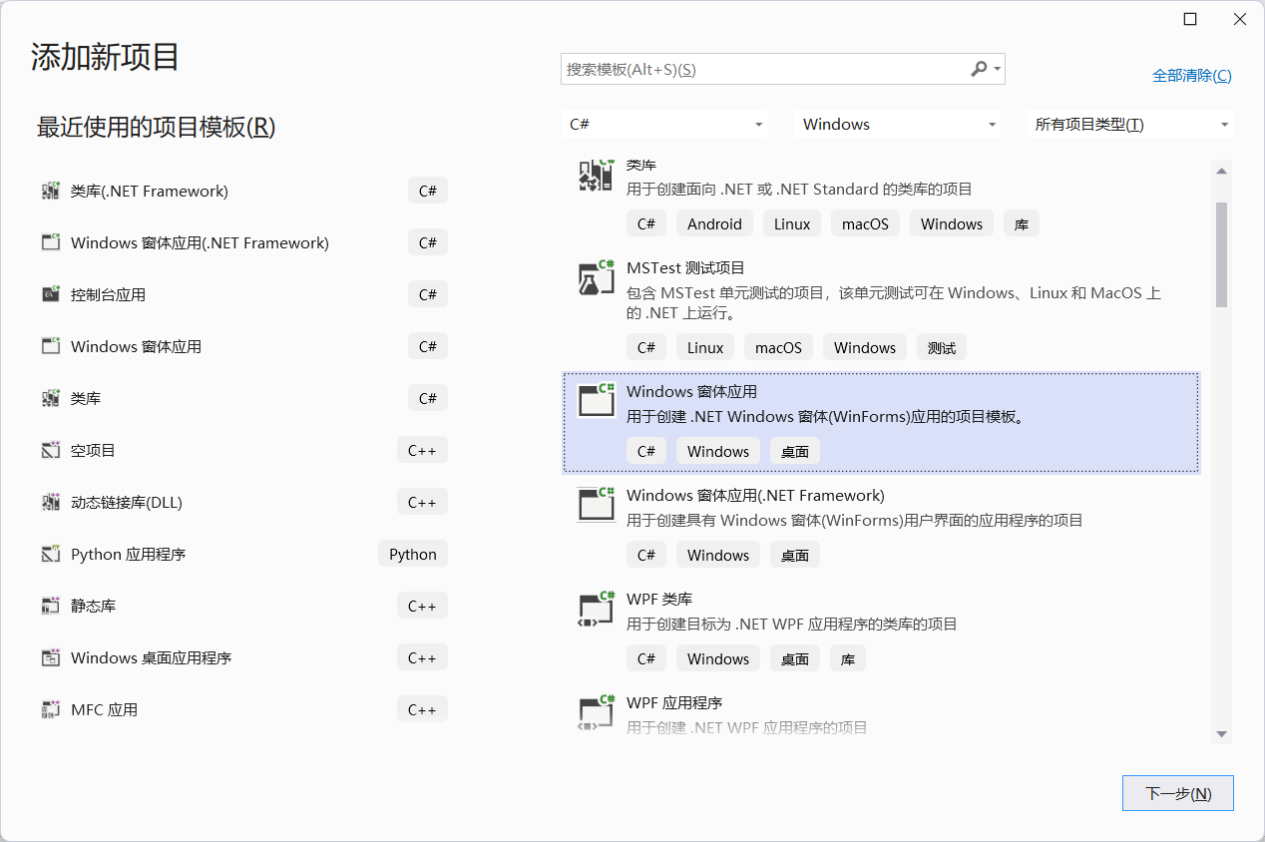
Task: Click the 类库(.NET Framework) recent template icon
Action: 51,191
